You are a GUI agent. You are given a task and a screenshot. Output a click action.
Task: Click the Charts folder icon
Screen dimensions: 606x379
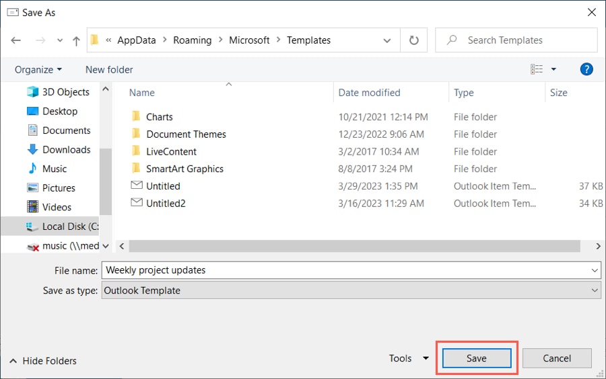coord(136,116)
